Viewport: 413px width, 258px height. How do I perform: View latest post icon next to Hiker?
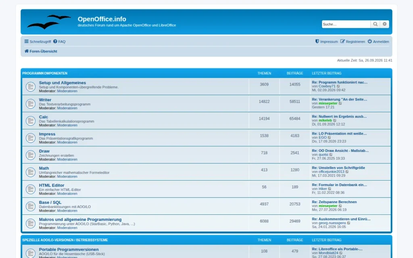click(x=330, y=189)
